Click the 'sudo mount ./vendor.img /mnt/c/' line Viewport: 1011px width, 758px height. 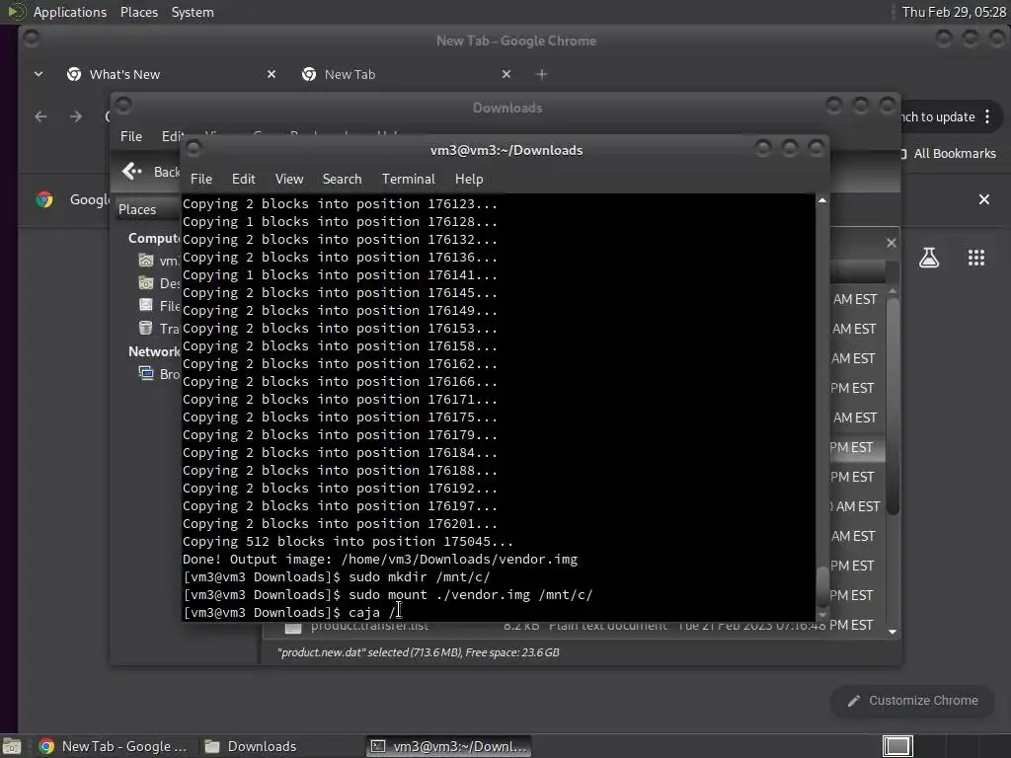tap(387, 595)
